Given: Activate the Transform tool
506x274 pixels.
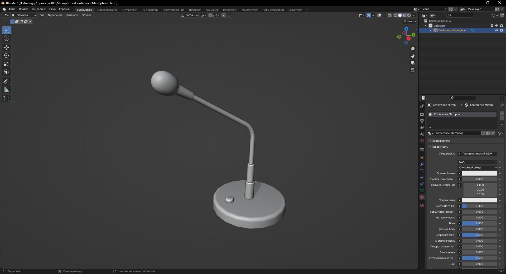Looking at the screenshot, I should 6,72.
